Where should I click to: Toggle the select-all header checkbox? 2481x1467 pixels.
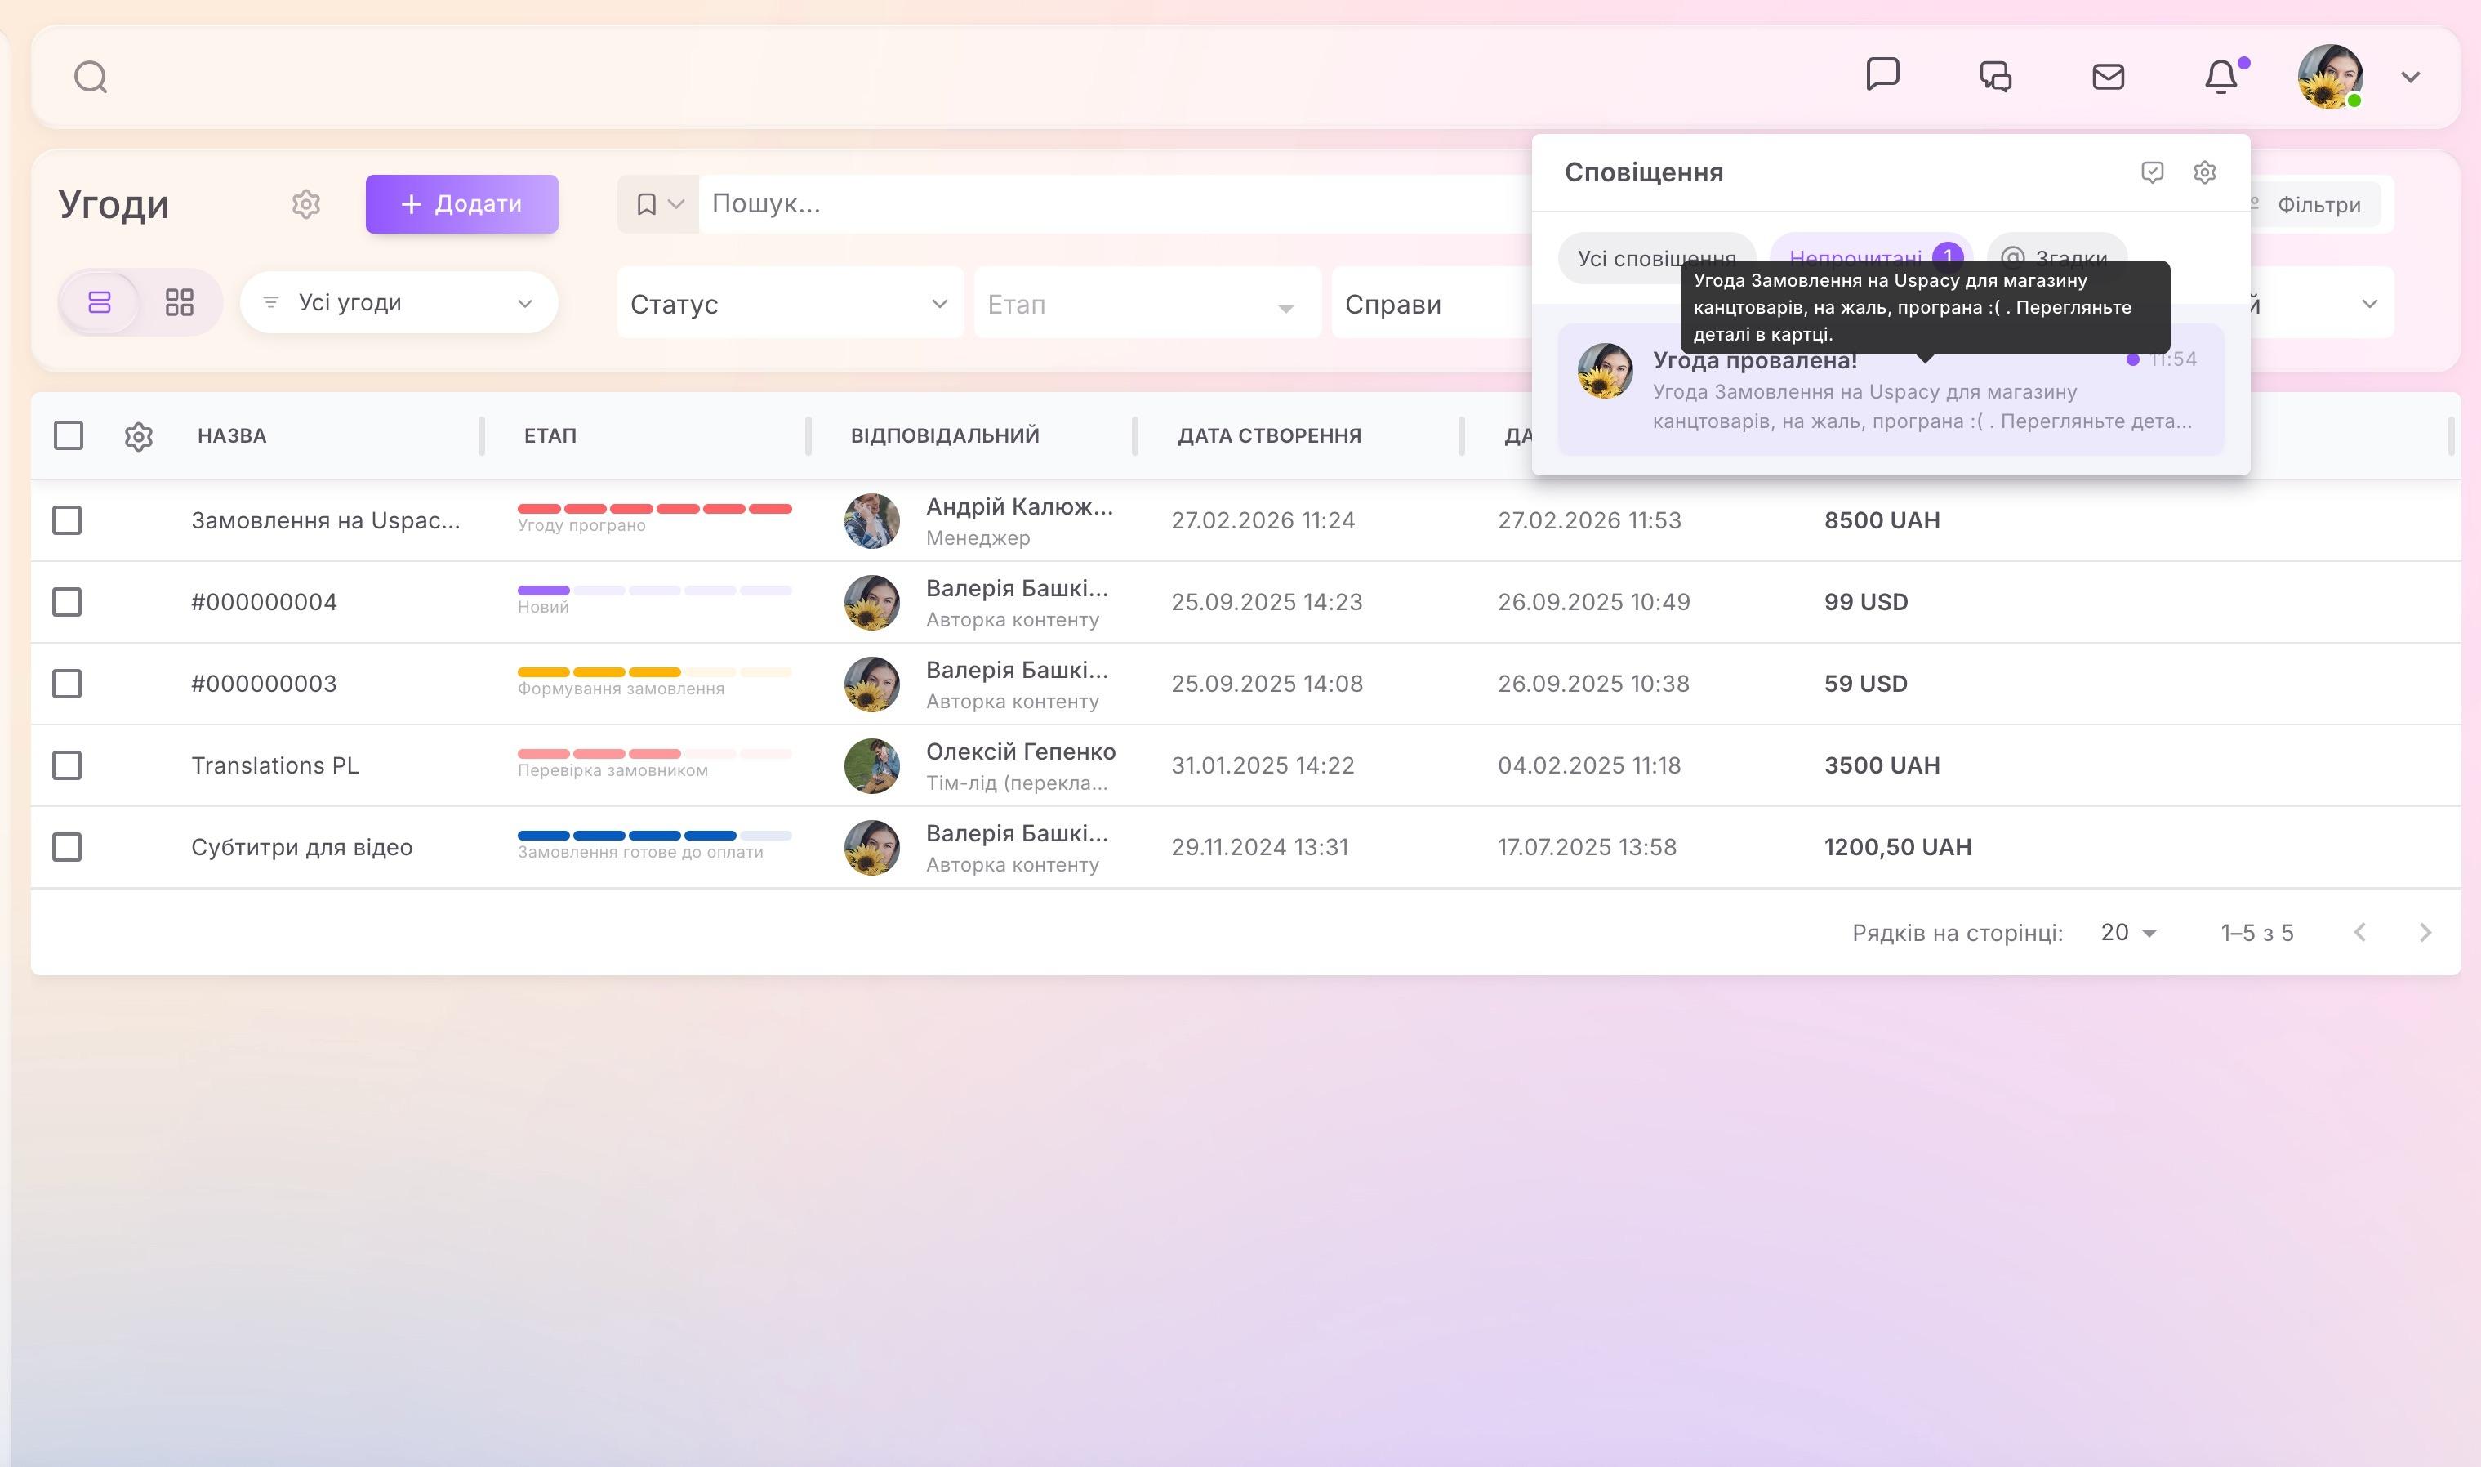(x=68, y=435)
